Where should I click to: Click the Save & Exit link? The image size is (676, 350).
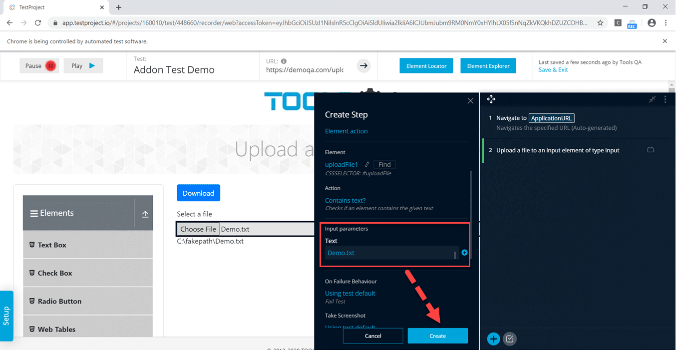tap(553, 70)
